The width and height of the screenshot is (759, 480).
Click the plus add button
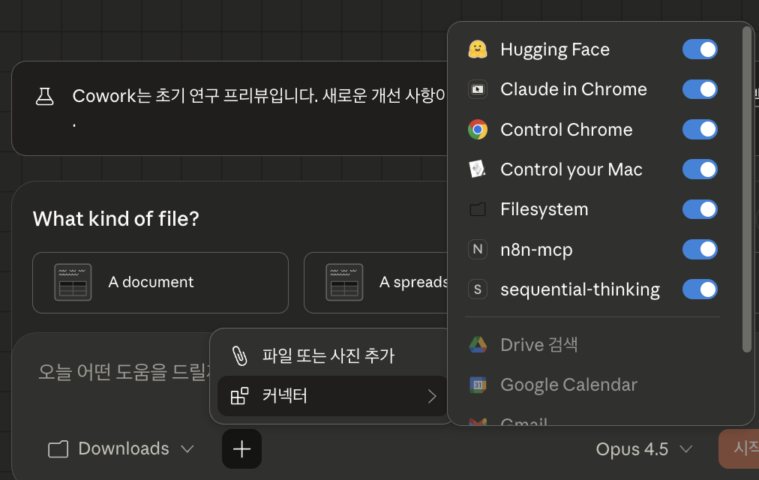pyautogui.click(x=241, y=449)
